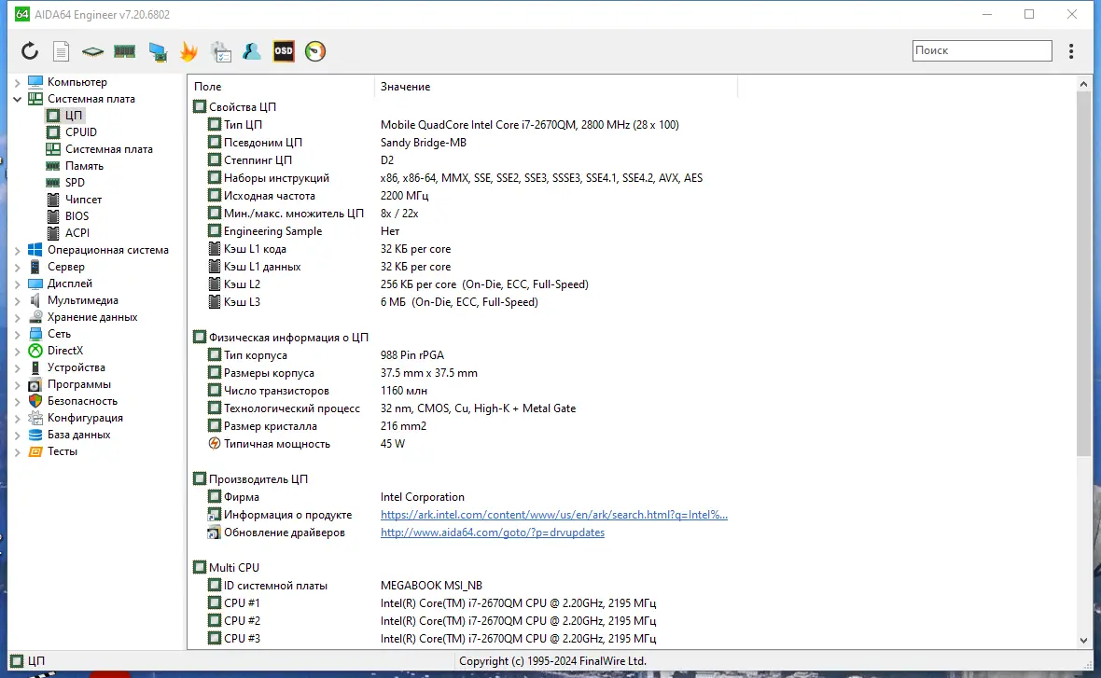This screenshot has height=678, width=1101.
Task: Click the База данных icon
Action: click(35, 435)
